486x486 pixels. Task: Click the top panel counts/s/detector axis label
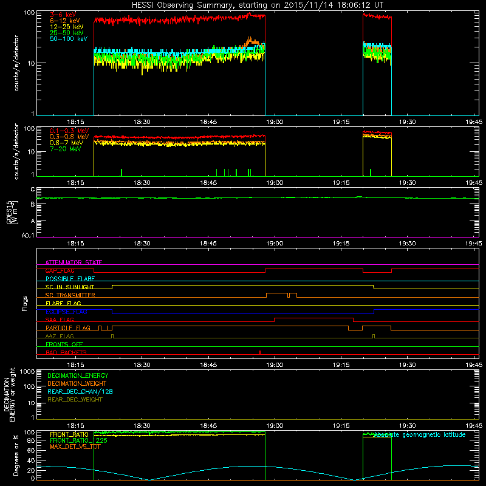click(16, 63)
